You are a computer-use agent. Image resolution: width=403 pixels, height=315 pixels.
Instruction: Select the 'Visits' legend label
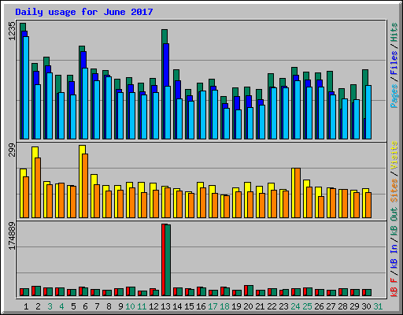click(394, 155)
